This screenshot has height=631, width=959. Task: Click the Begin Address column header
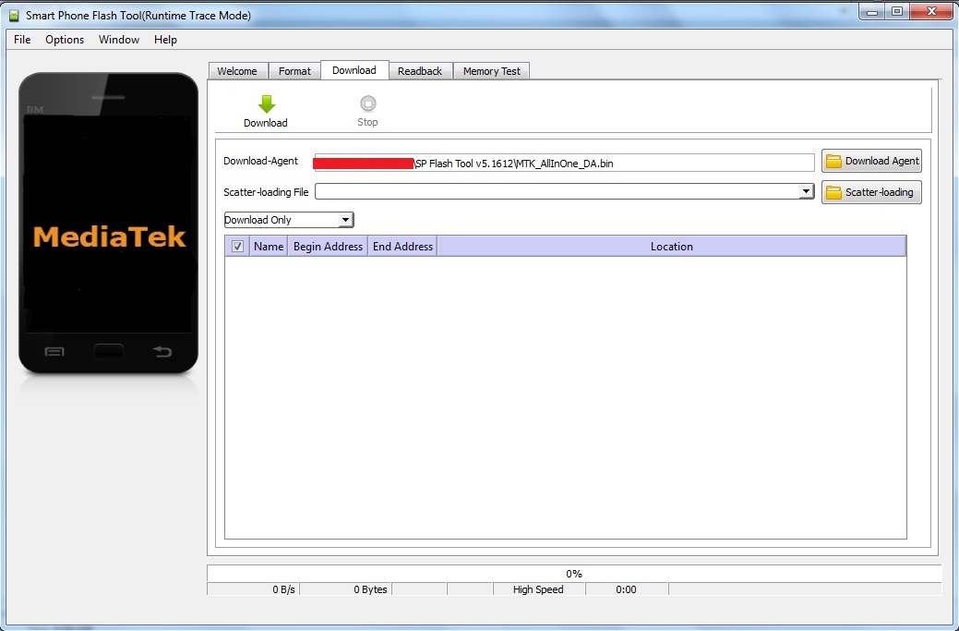328,246
